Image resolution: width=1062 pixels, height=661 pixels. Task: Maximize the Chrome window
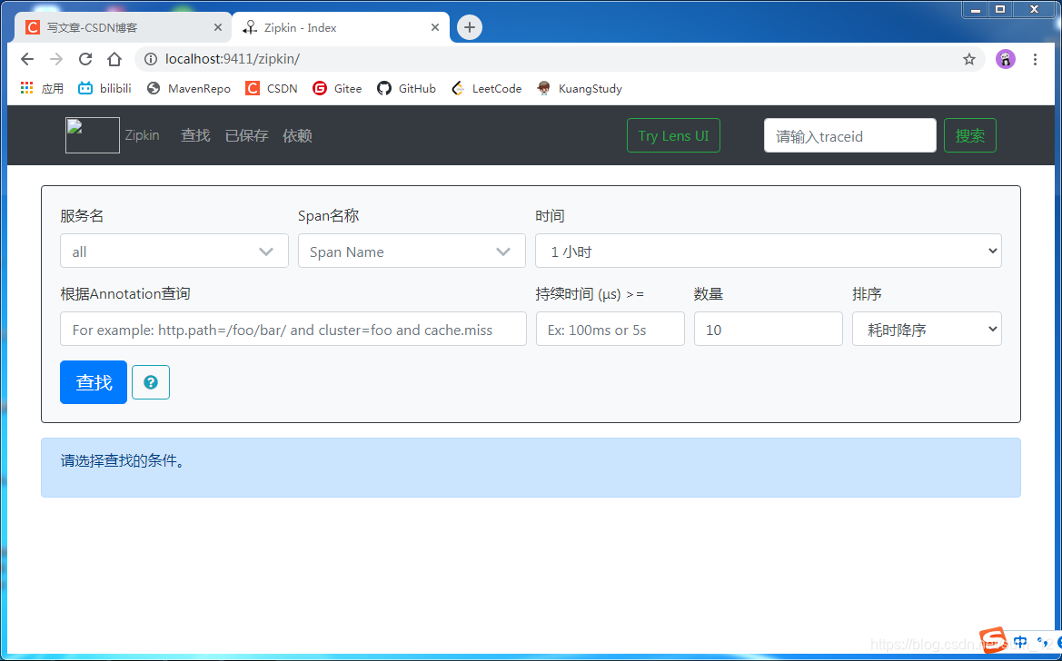[999, 9]
